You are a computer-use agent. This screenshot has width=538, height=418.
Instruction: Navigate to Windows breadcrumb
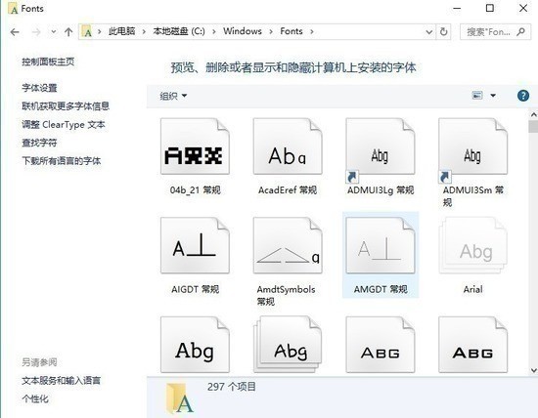coord(243,31)
